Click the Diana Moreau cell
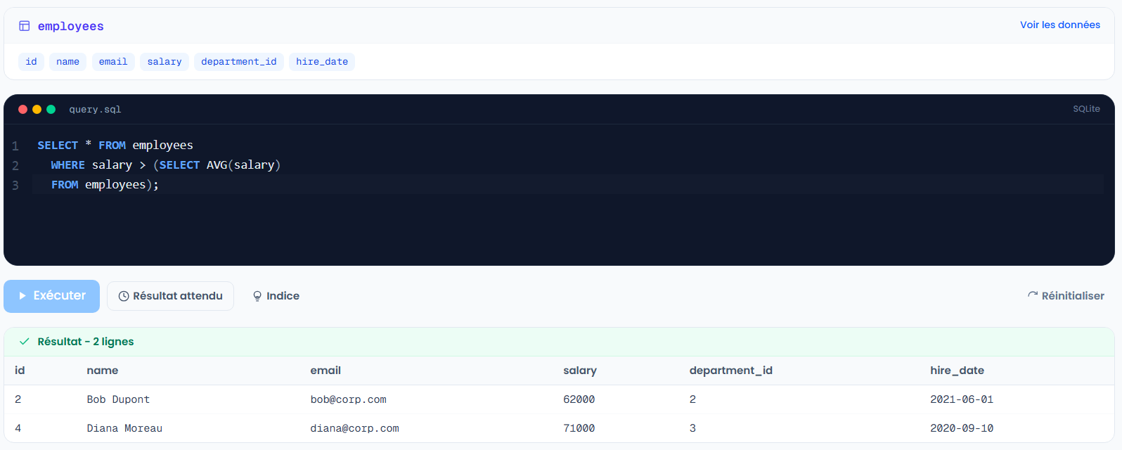Image resolution: width=1122 pixels, height=450 pixels. pos(124,428)
